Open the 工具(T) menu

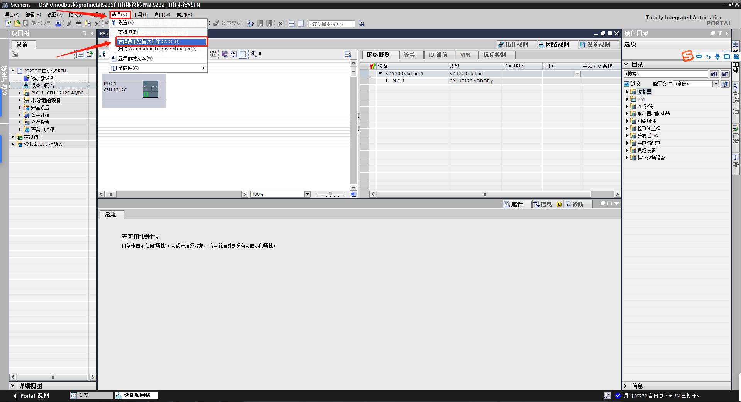click(140, 15)
